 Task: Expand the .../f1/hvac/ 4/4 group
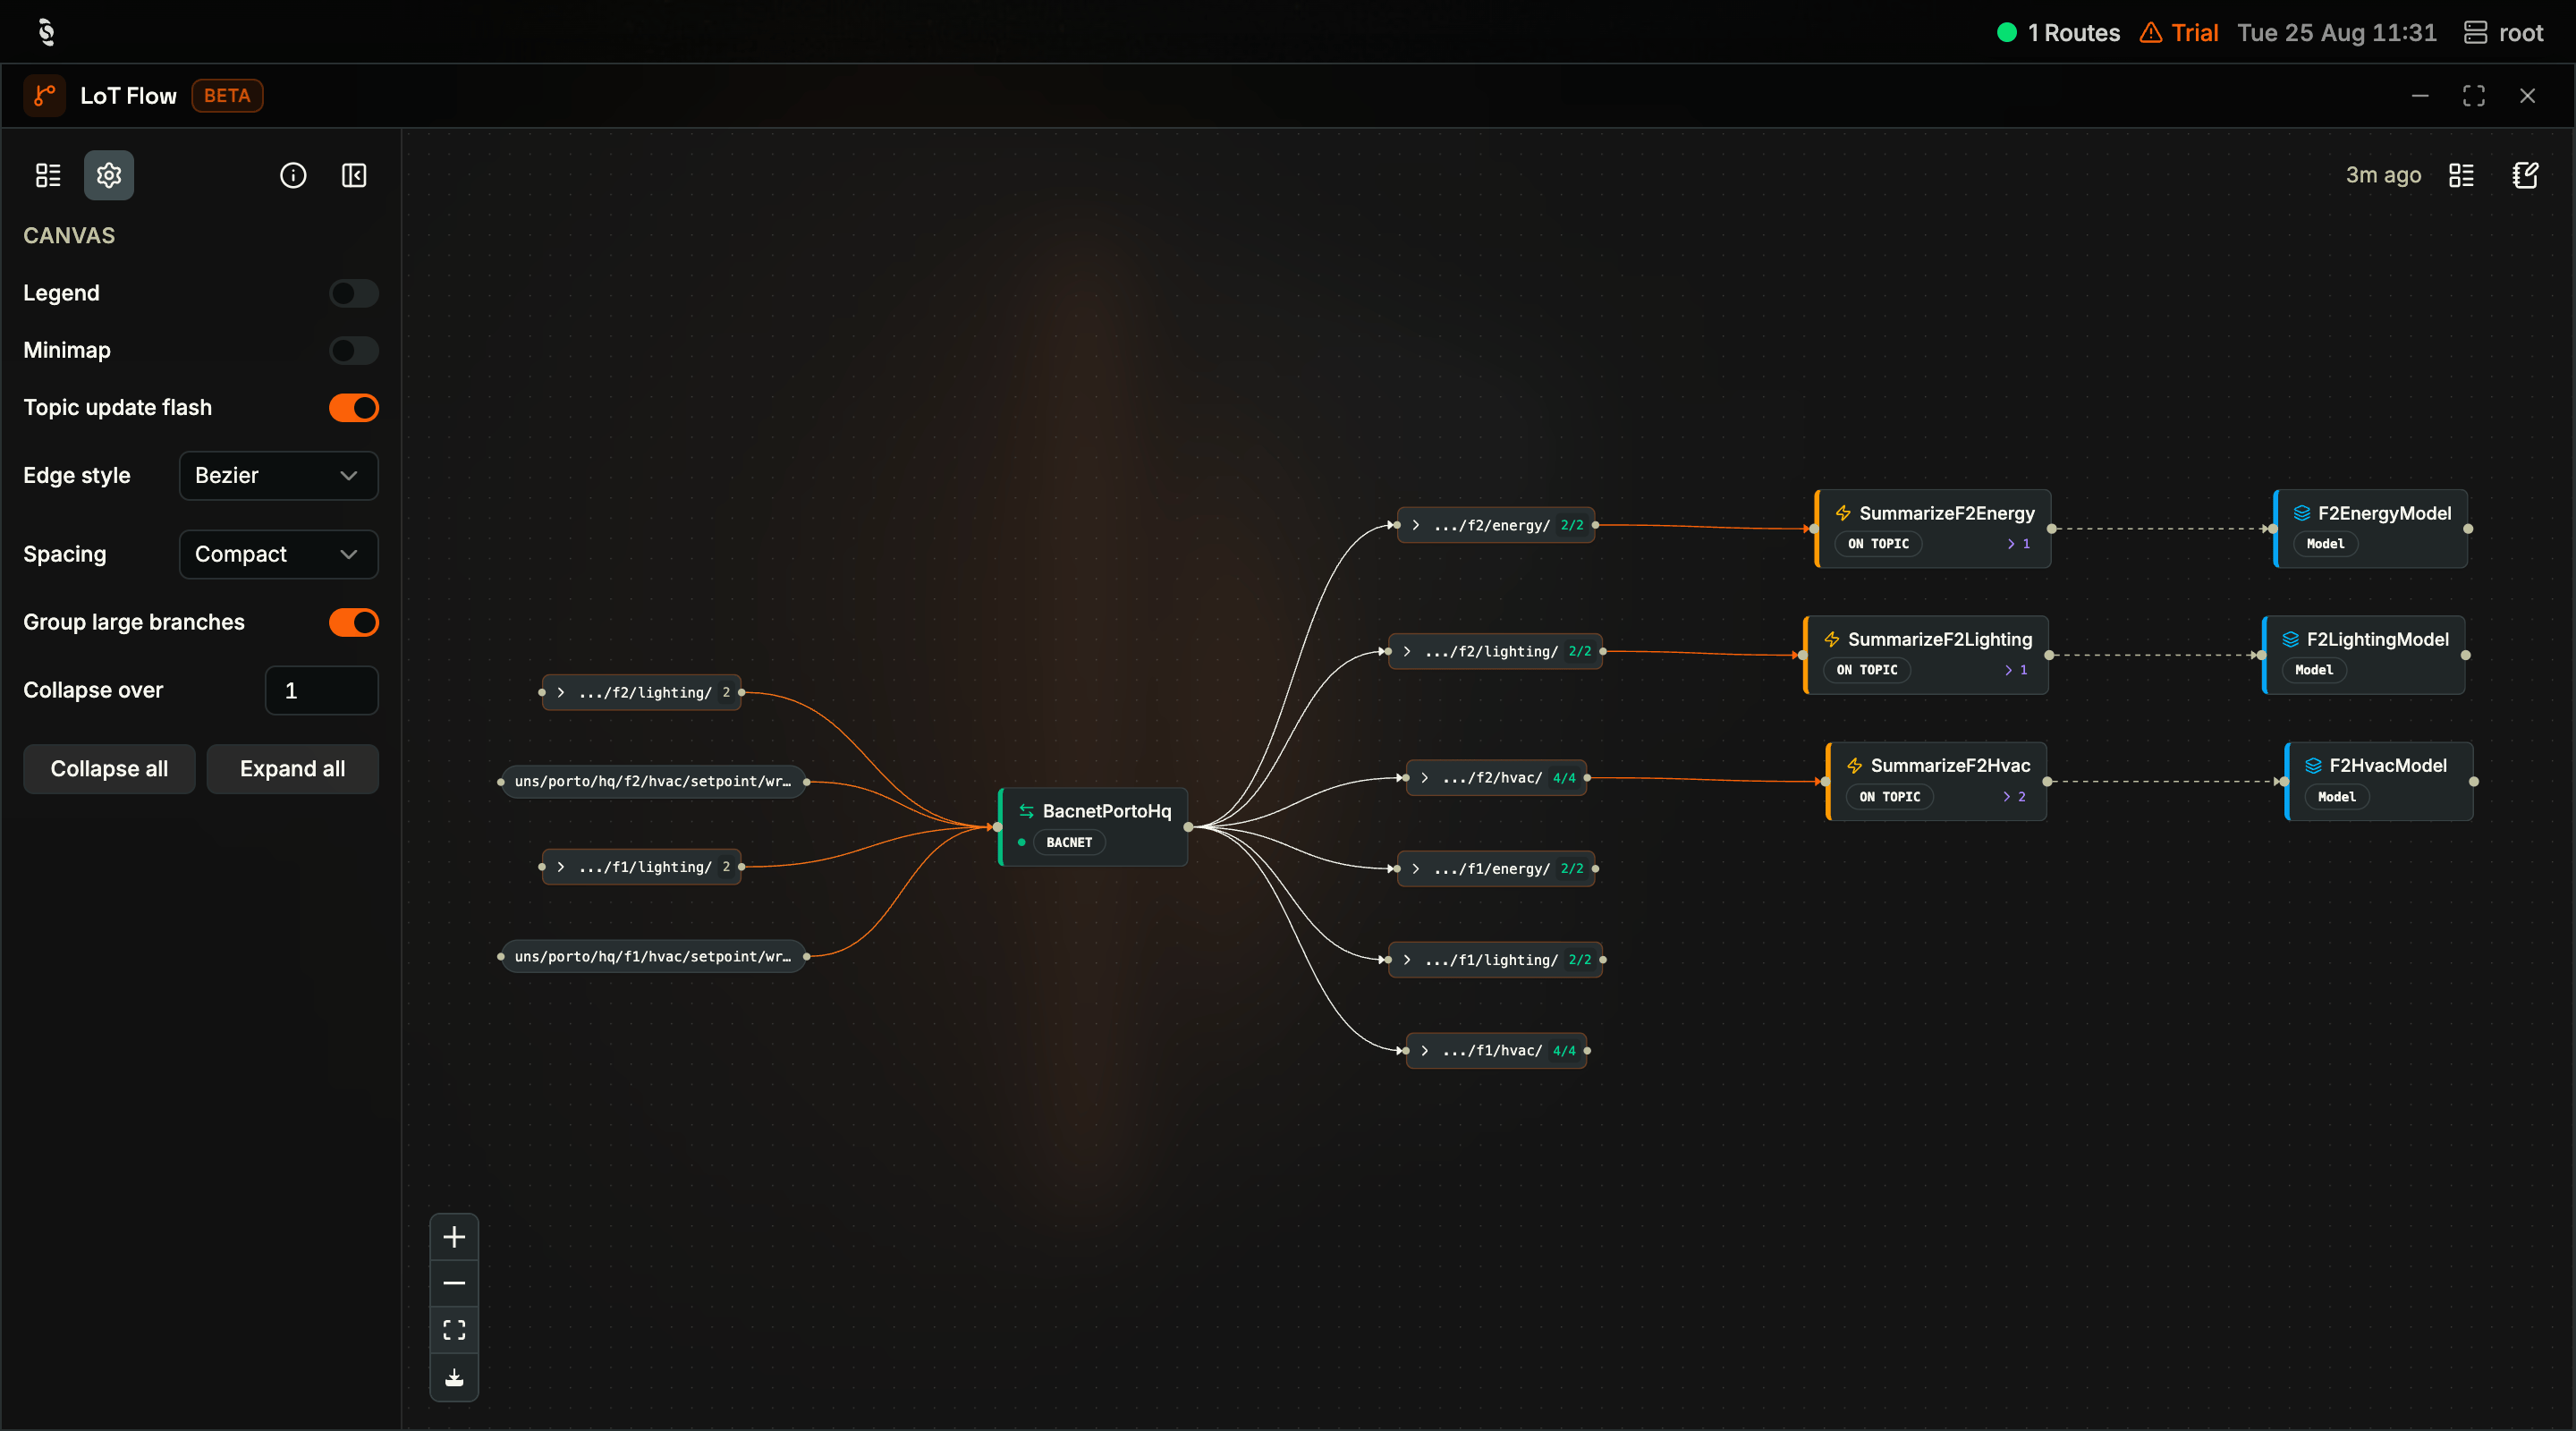[1425, 1051]
